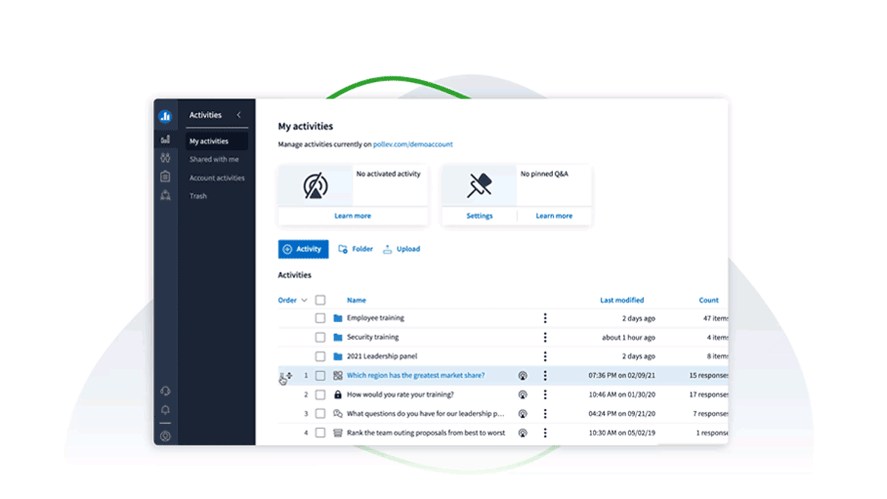887x499 pixels.
Task: Open more options for training rating question
Action: coord(545,395)
